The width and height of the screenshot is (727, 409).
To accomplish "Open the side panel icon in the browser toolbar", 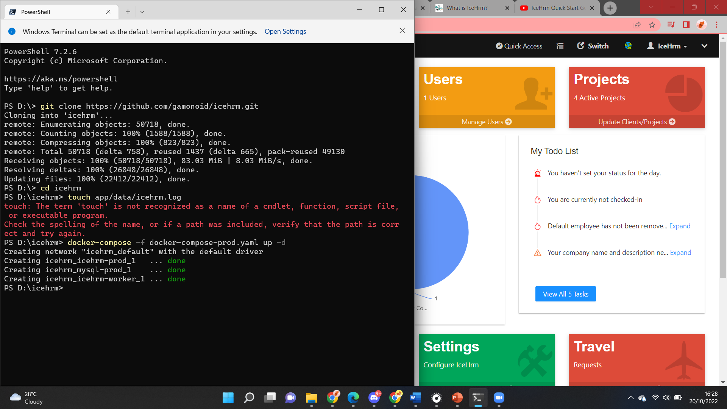I will pyautogui.click(x=686, y=25).
